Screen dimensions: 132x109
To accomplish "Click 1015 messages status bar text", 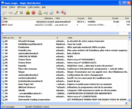I will [x=8, y=107].
